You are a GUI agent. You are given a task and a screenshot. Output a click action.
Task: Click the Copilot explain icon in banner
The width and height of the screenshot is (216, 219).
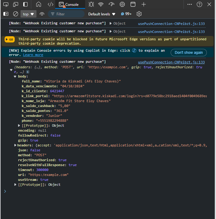134,50
